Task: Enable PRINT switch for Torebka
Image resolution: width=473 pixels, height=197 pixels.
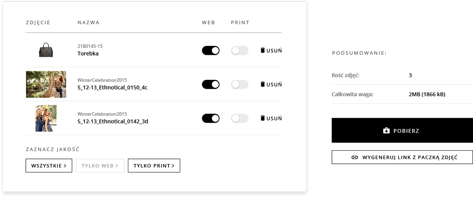Action: 240,50
